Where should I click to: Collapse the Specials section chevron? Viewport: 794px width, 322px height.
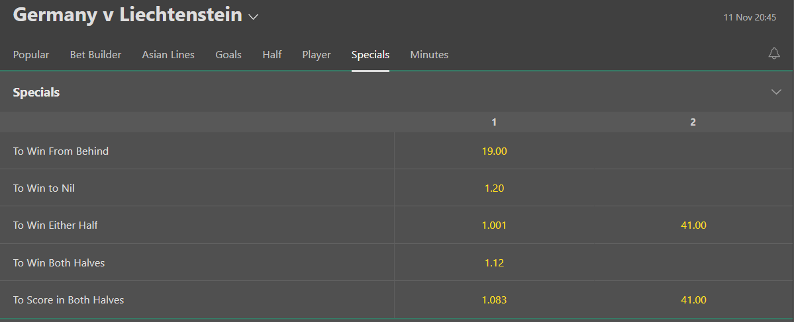pyautogui.click(x=776, y=92)
